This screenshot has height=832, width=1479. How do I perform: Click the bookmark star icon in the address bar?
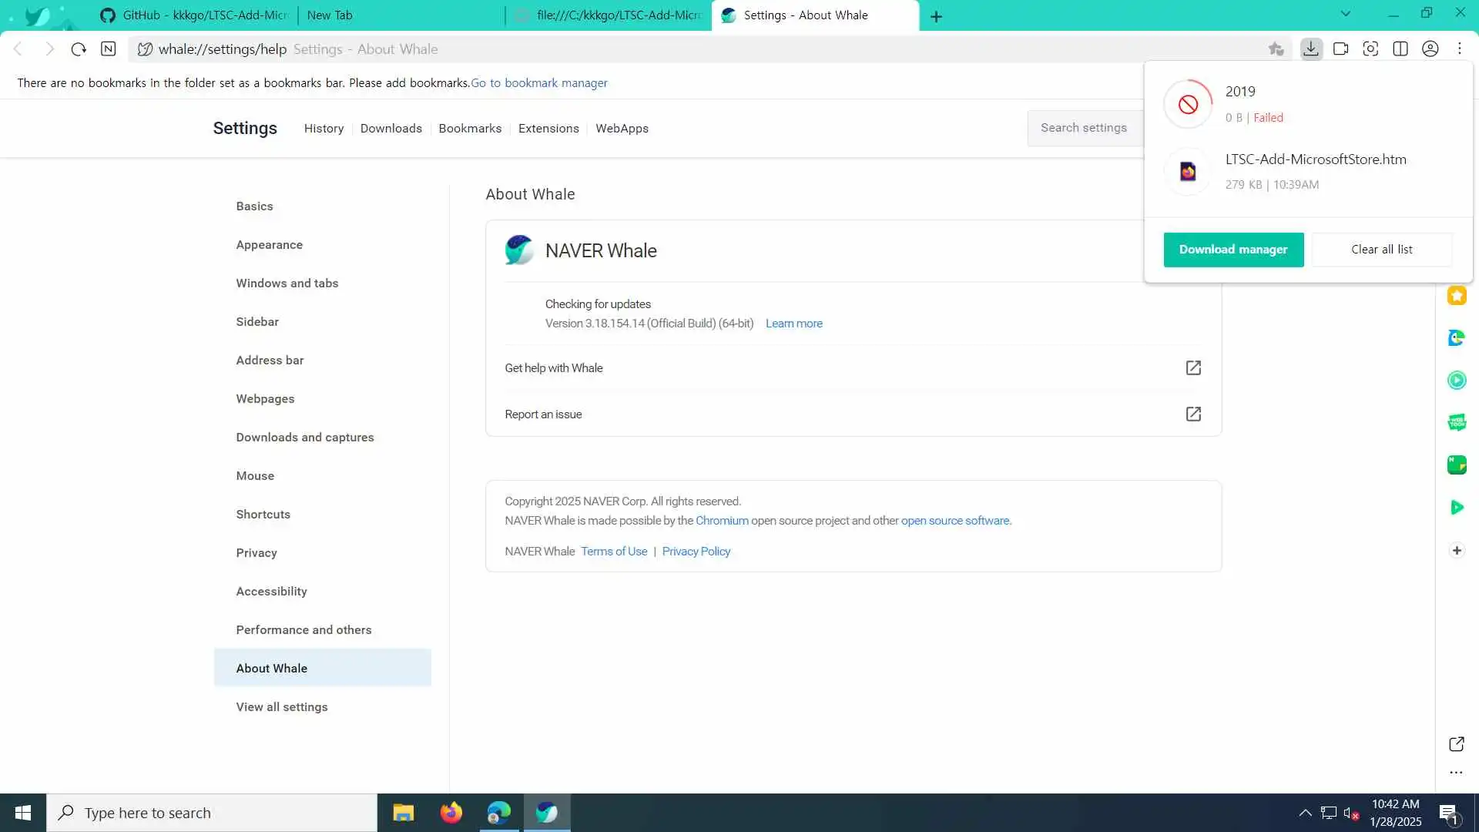(1276, 49)
